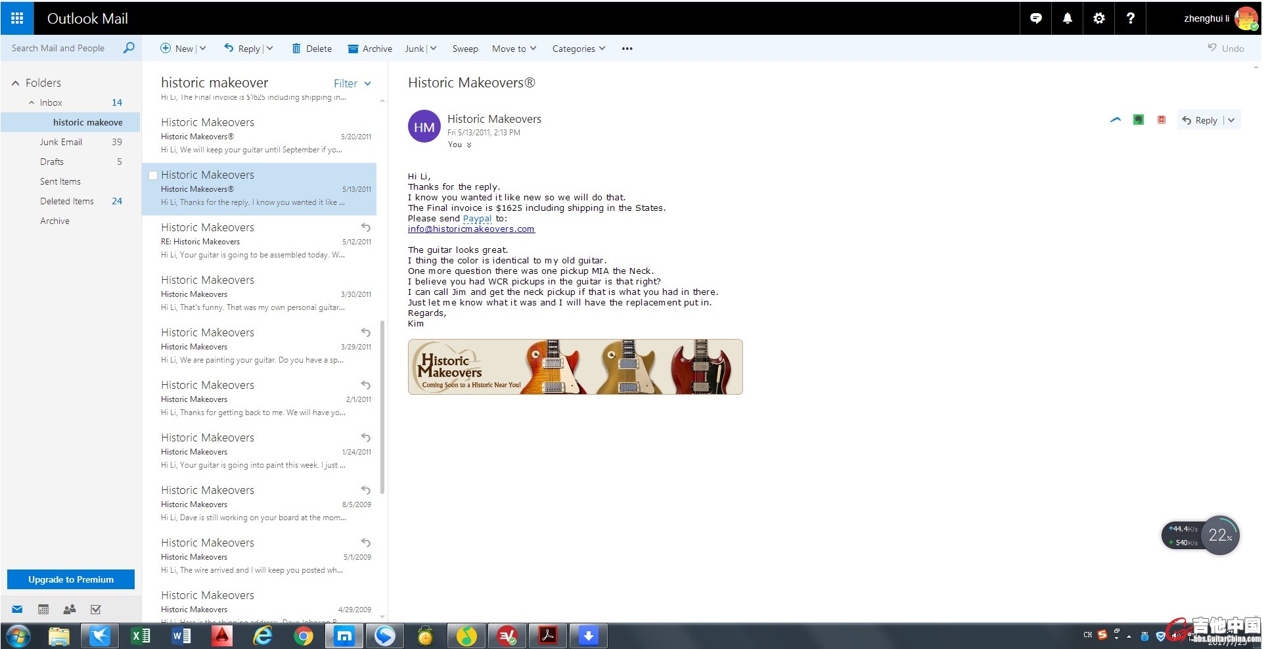Click the Paypal link in email
The image size is (1266, 649).
pos(477,218)
